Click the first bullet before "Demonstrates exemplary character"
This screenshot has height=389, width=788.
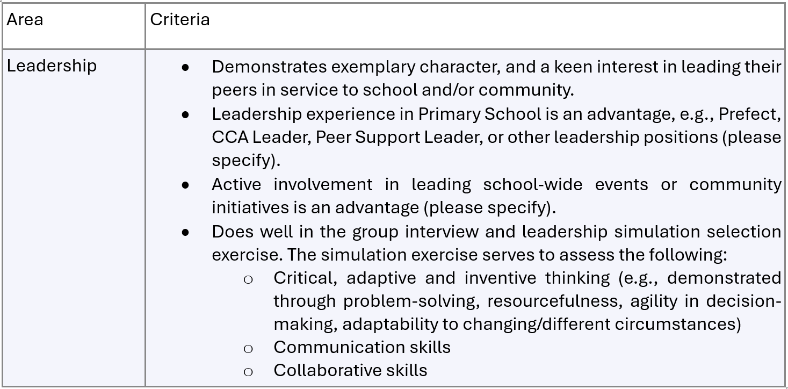click(186, 68)
